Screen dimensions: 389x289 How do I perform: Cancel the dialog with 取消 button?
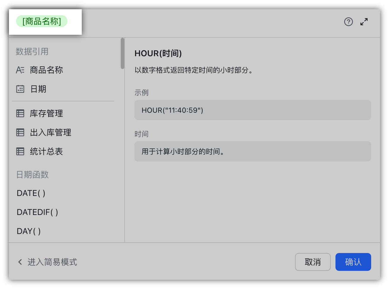point(313,262)
